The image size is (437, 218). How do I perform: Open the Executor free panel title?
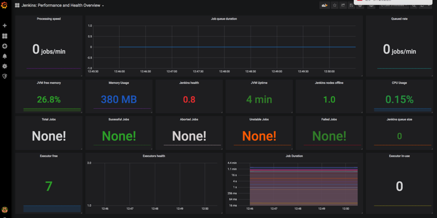(x=49, y=156)
